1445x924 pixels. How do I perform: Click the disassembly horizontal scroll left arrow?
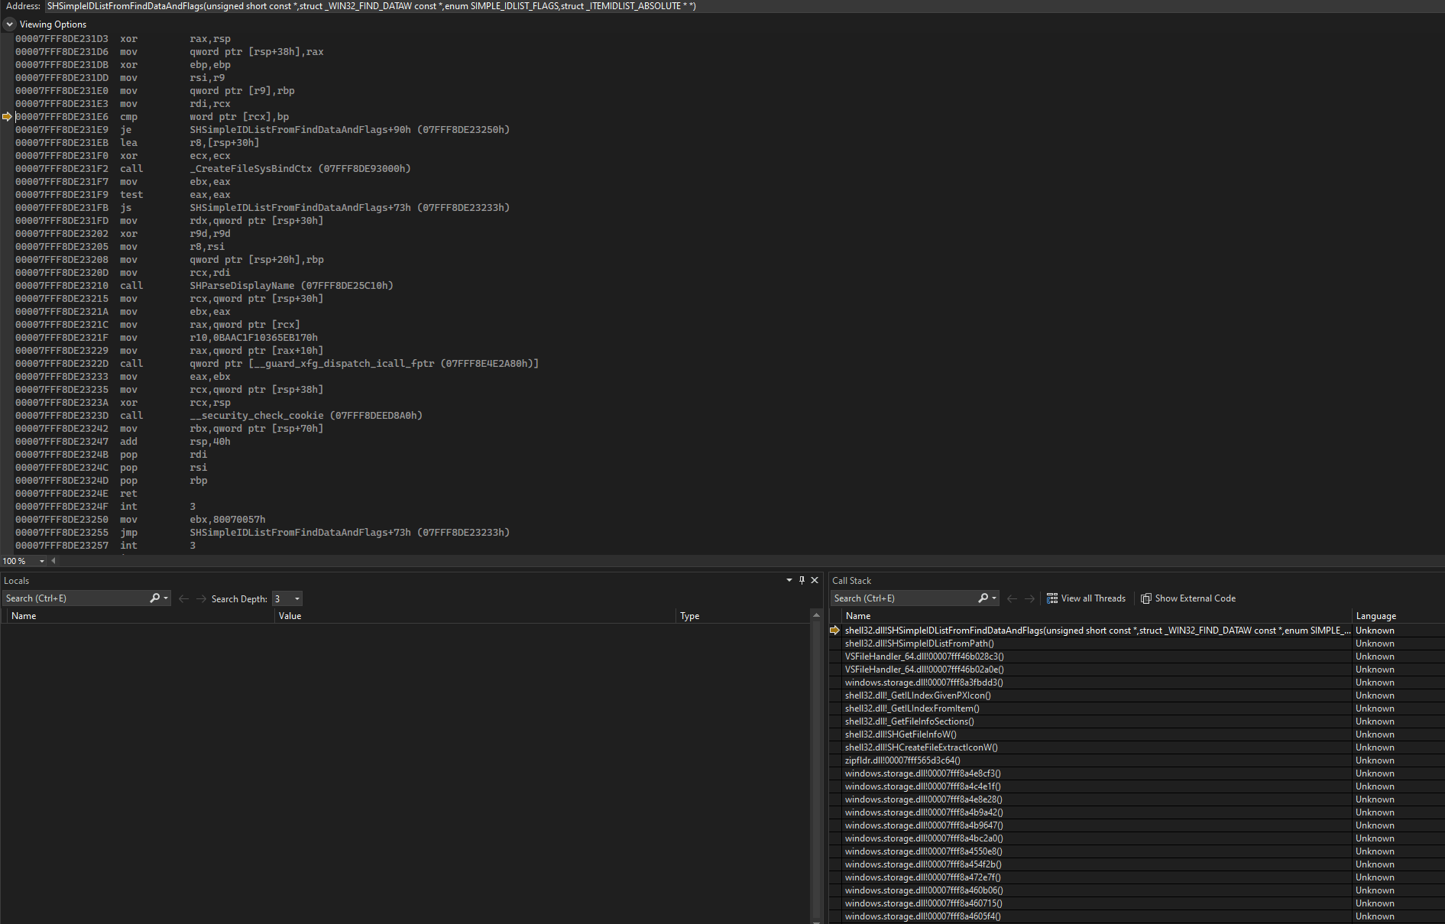pos(53,561)
